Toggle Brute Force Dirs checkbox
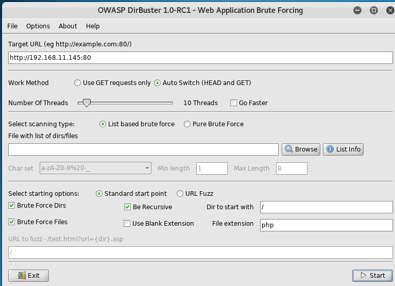This screenshot has height=286, width=395. click(x=12, y=206)
